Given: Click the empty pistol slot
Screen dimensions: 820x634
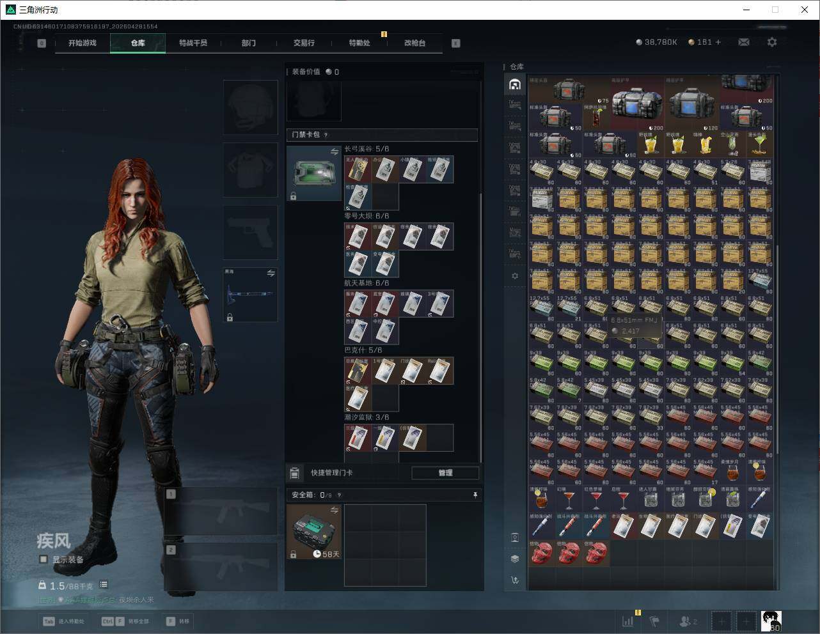Looking at the screenshot, I should coord(250,232).
